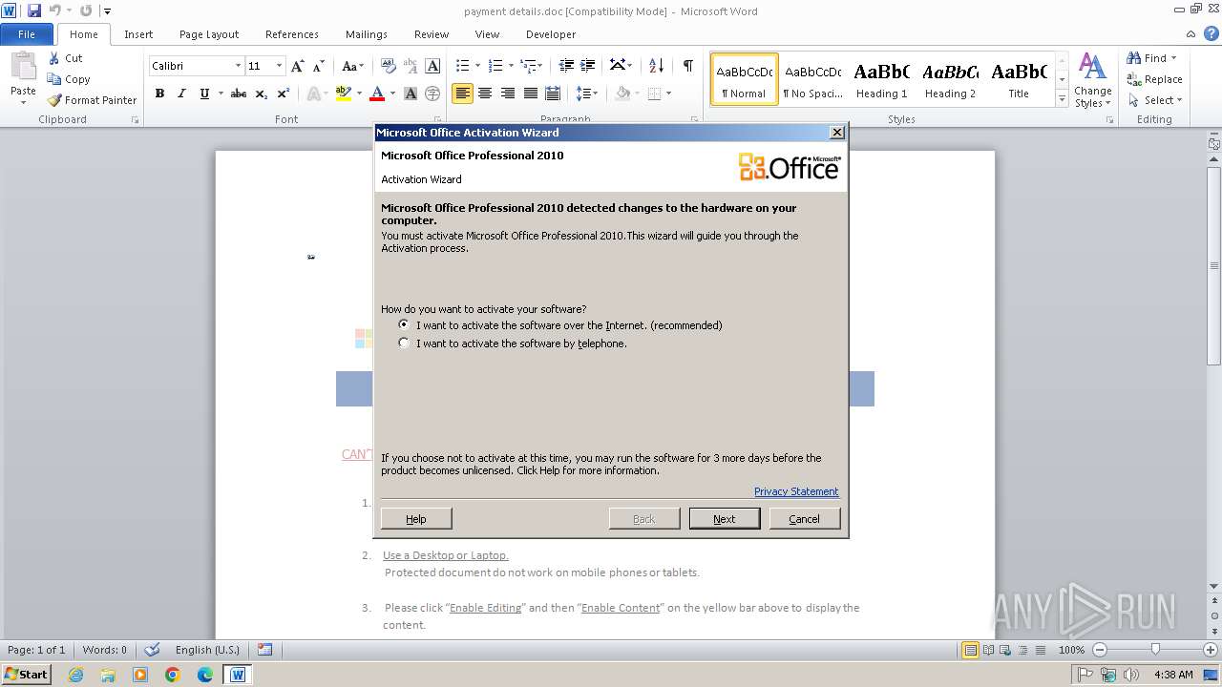The width and height of the screenshot is (1222, 687).
Task: Click the Help button in Activation Wizard
Action: pyautogui.click(x=416, y=519)
